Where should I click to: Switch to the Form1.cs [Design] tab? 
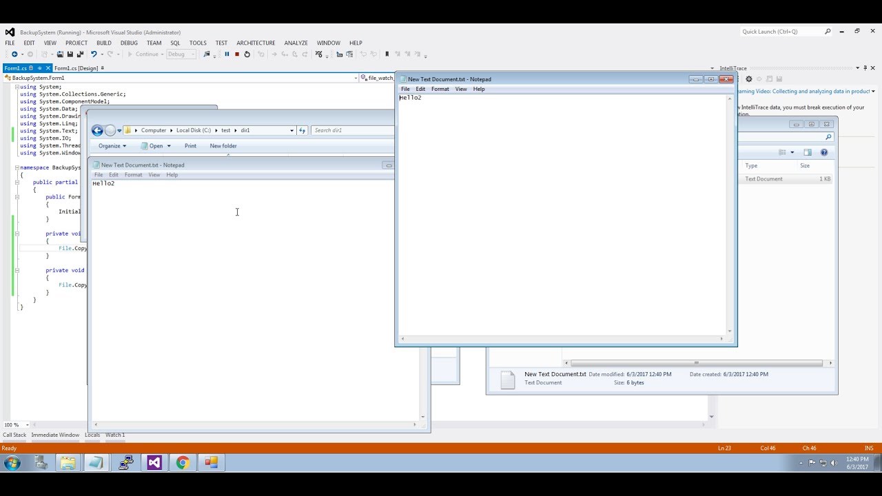(x=76, y=68)
